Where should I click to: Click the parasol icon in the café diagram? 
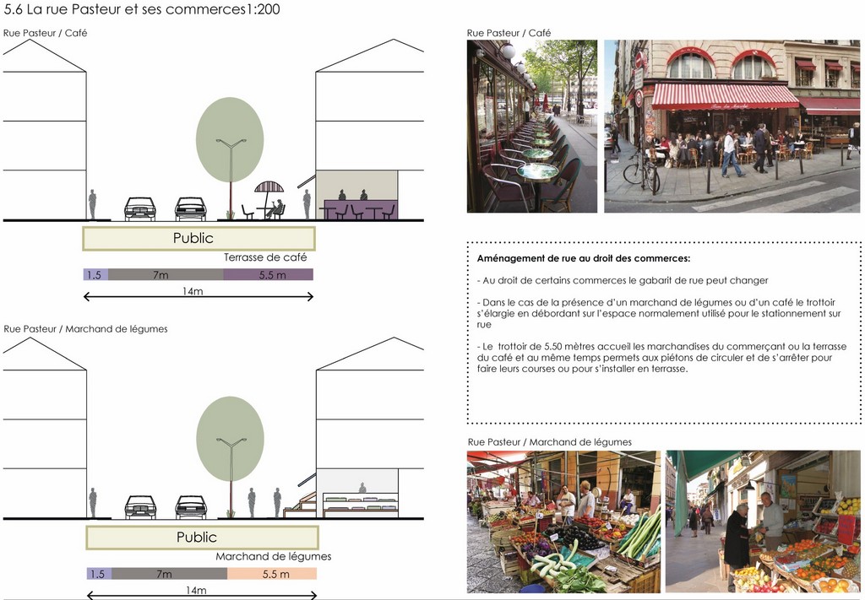269,188
